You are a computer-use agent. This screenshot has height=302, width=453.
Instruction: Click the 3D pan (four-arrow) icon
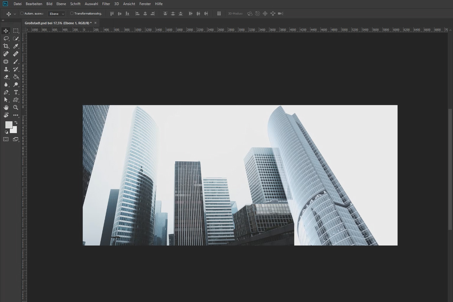(265, 14)
